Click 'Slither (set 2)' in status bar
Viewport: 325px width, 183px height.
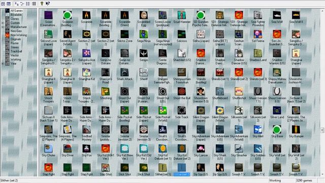click(9, 180)
